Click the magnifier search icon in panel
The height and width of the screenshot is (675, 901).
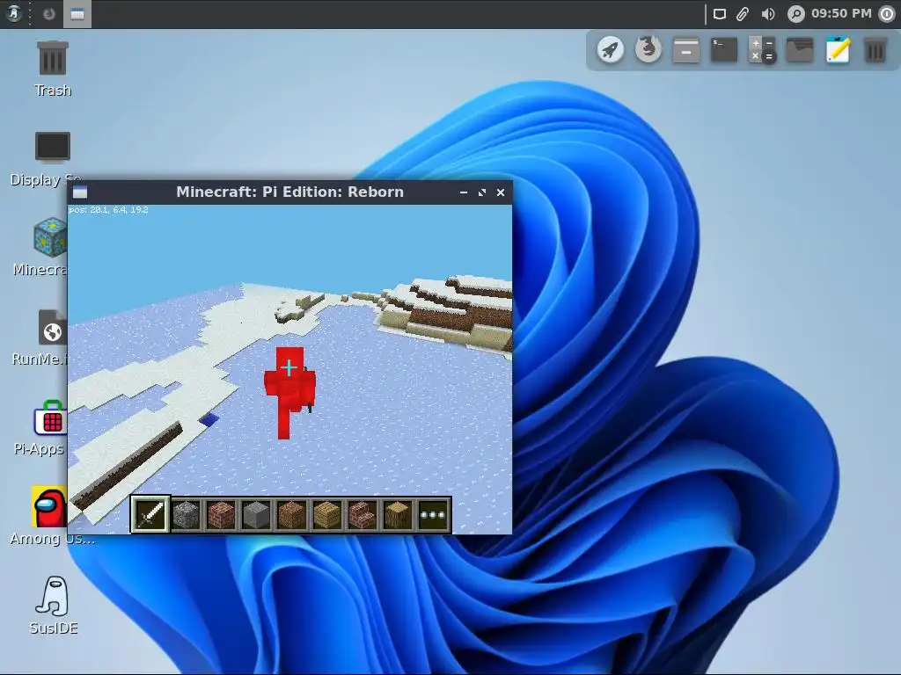click(x=795, y=14)
